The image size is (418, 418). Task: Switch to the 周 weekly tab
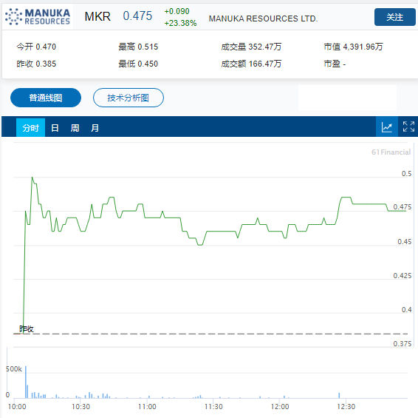(x=75, y=128)
